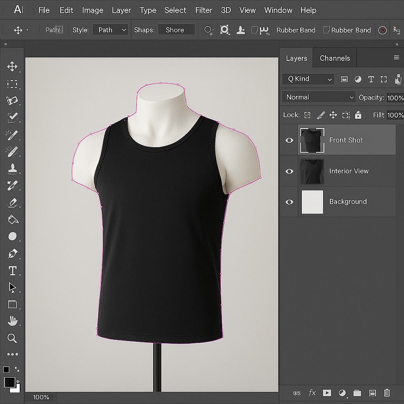Open the Select menu

(175, 10)
